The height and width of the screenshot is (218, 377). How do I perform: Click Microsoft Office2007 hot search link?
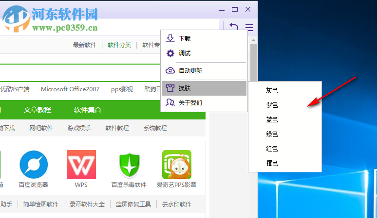pyautogui.click(x=70, y=89)
